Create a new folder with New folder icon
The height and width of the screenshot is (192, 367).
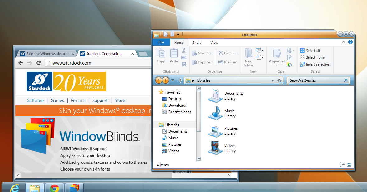248,53
